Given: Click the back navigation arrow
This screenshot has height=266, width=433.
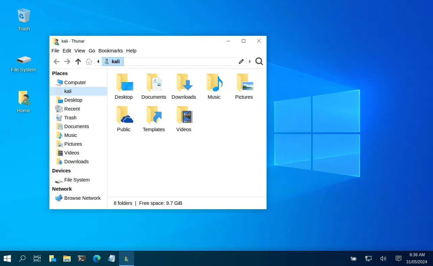Looking at the screenshot, I should click(56, 62).
